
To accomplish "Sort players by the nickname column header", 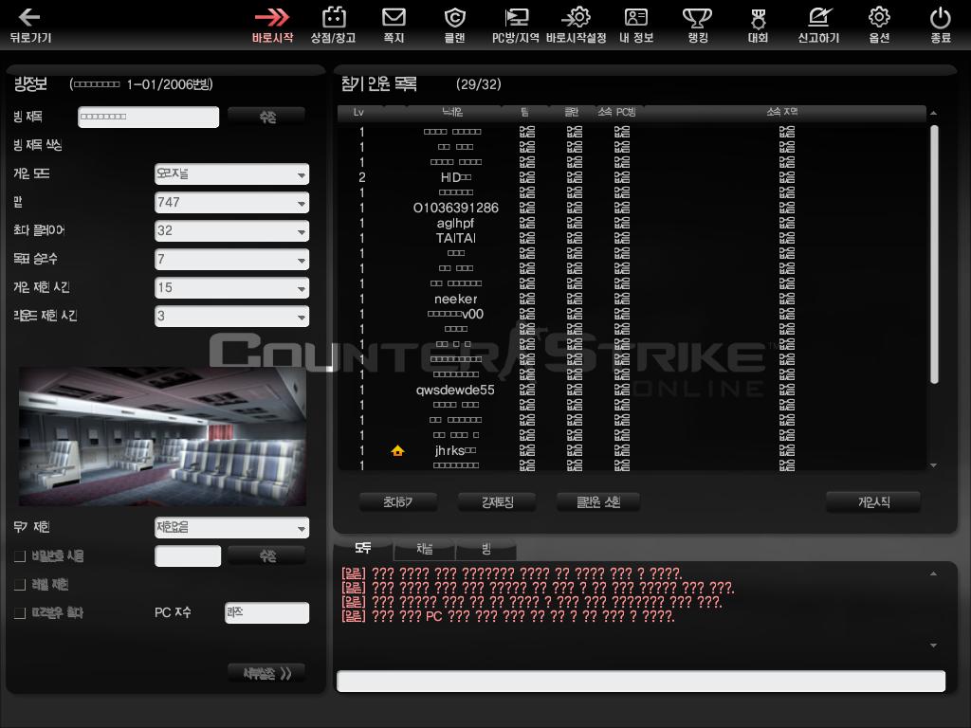I will (x=452, y=112).
